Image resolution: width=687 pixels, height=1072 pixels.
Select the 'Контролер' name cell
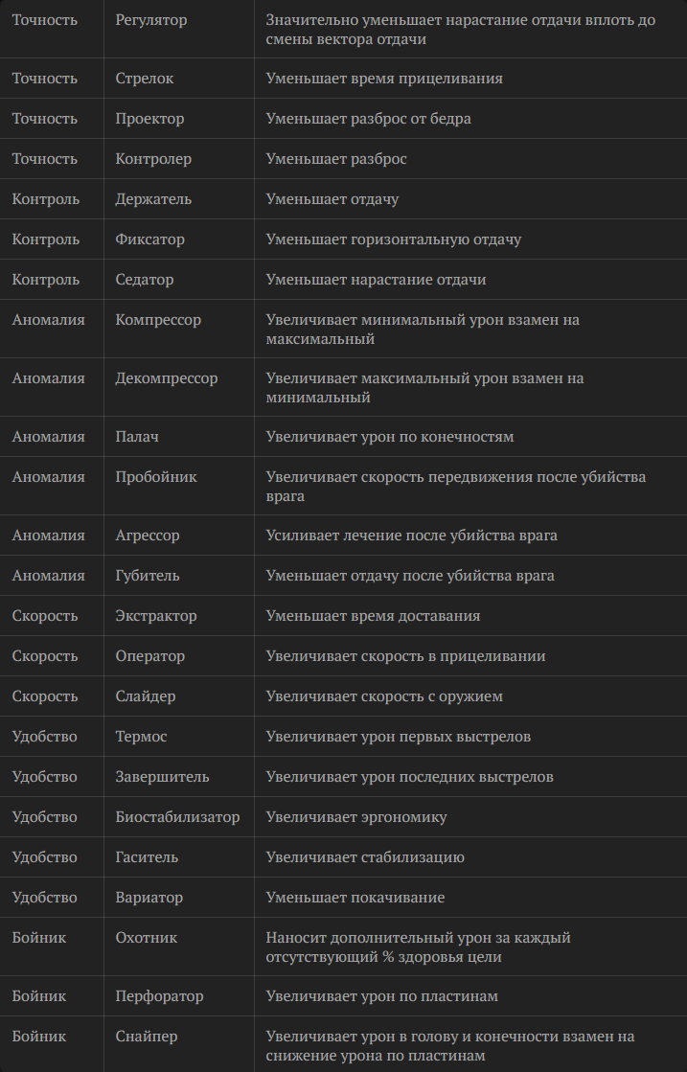pyautogui.click(x=153, y=159)
